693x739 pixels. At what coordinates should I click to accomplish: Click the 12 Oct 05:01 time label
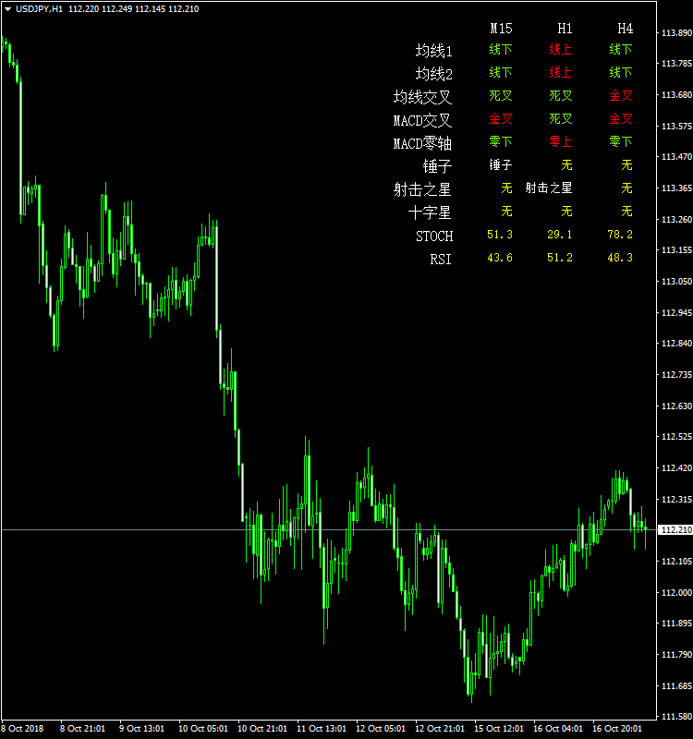(x=381, y=729)
